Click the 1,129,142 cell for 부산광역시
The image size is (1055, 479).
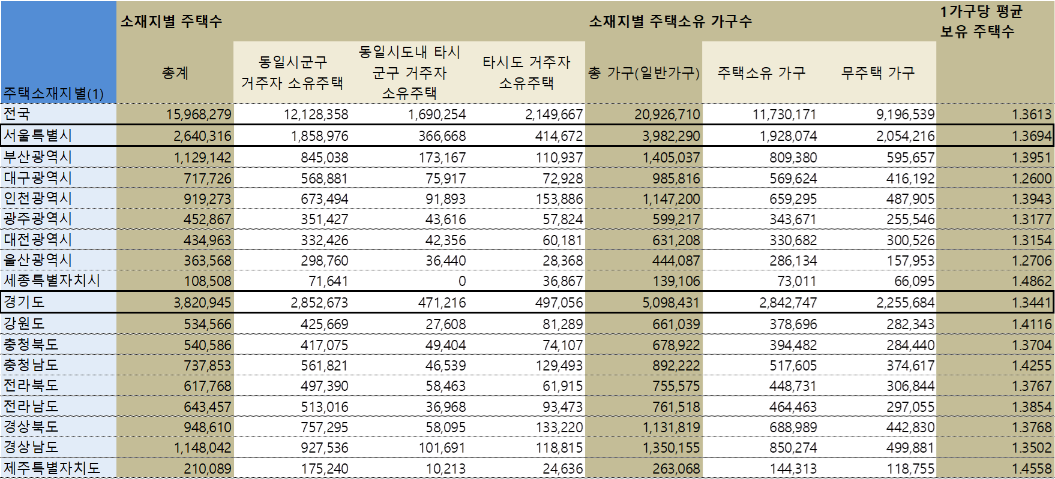[175, 157]
